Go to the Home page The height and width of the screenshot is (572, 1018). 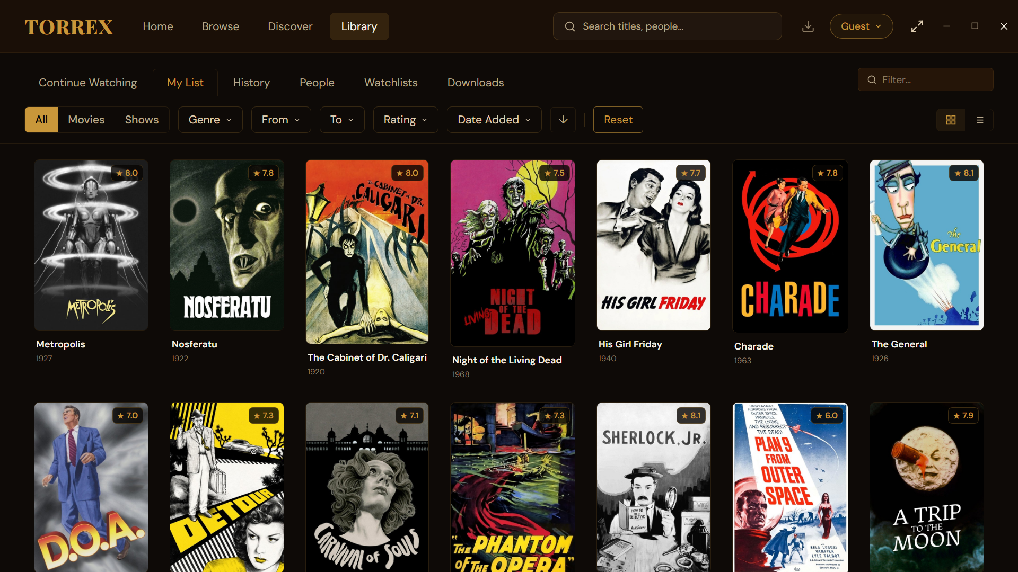click(158, 26)
